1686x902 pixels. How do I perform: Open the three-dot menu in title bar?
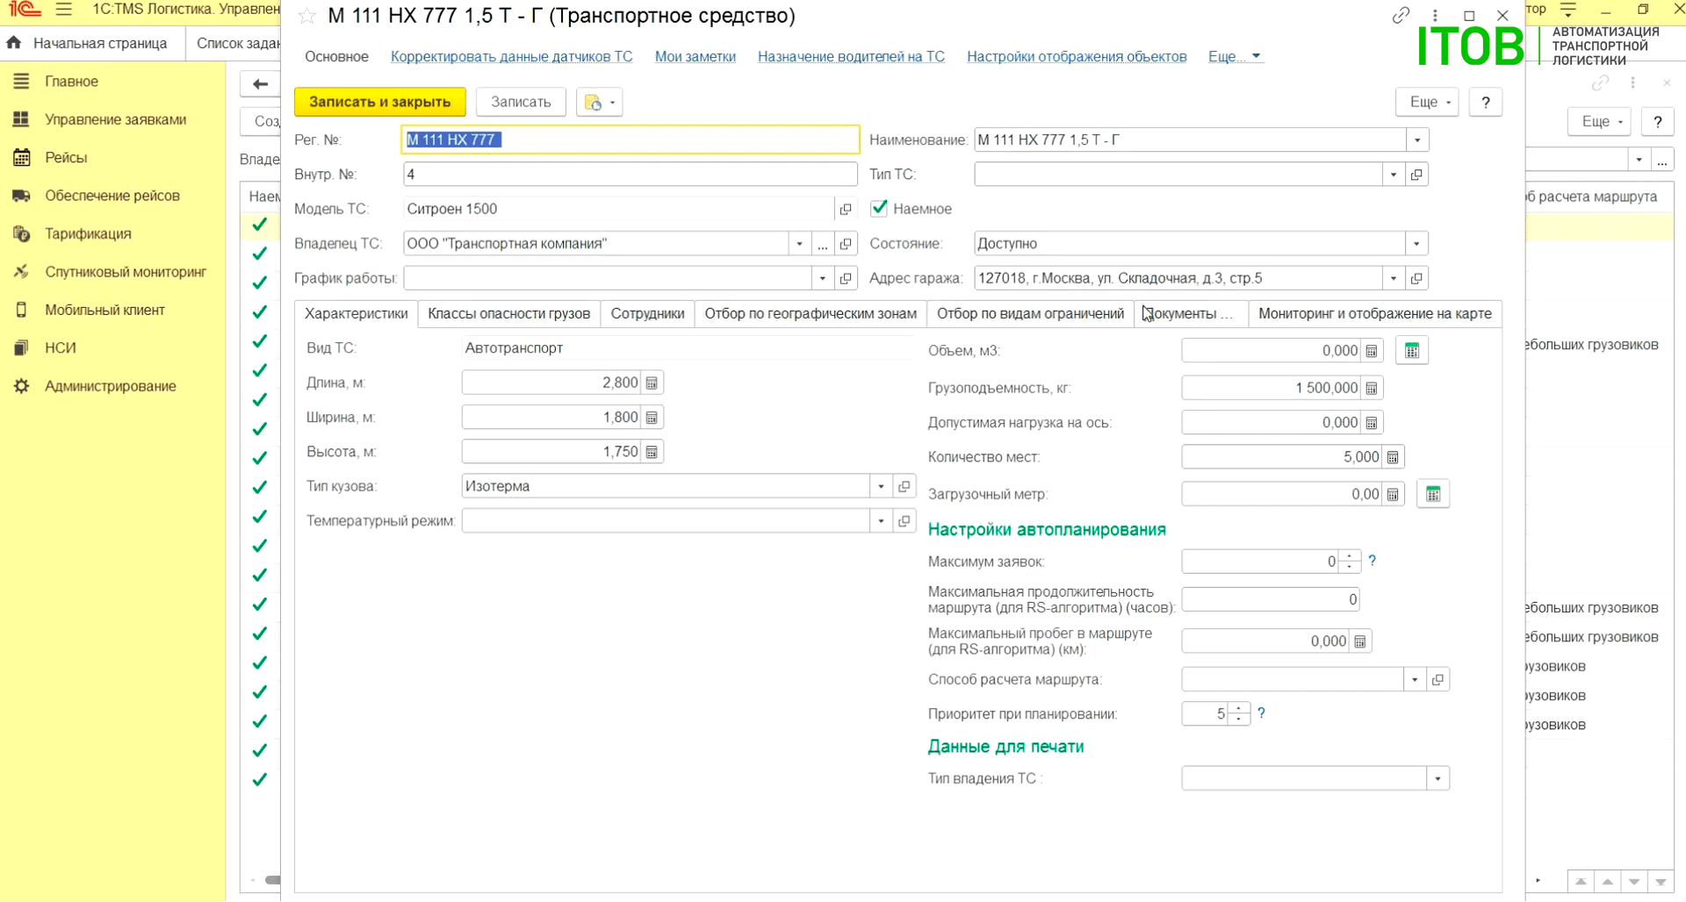1435,16
